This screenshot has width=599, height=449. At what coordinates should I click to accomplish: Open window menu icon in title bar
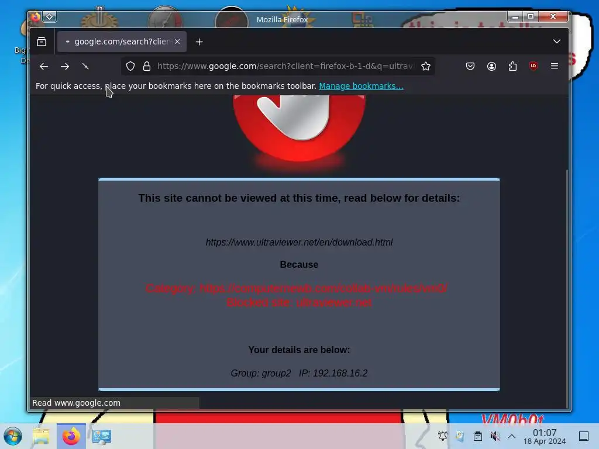36,17
